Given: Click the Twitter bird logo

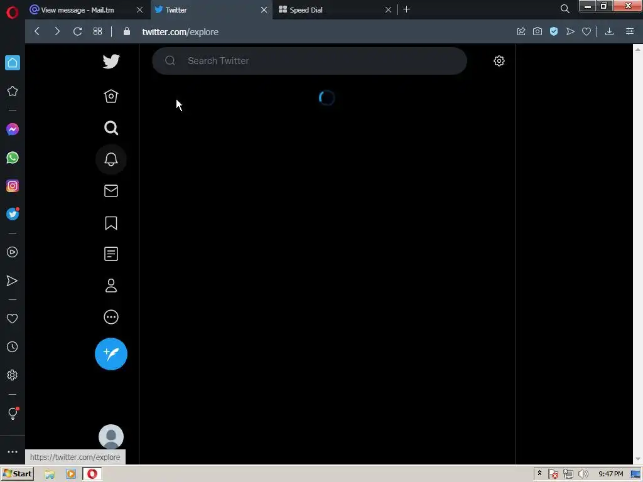Looking at the screenshot, I should tap(111, 62).
